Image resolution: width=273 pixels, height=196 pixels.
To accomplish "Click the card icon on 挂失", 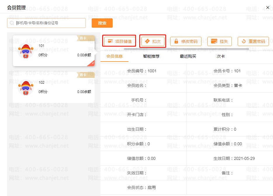I will [x=214, y=41].
